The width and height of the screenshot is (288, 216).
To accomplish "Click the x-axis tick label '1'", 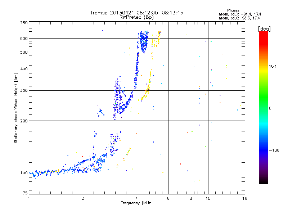I will click(29, 198).
